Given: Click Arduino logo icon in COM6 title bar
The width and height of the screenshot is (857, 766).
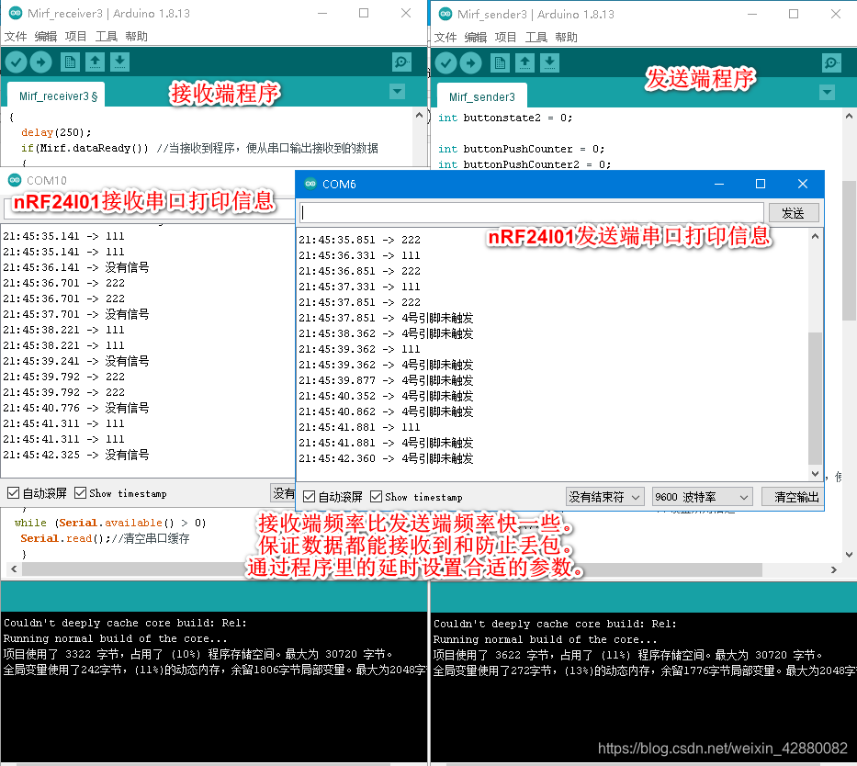Looking at the screenshot, I should tap(310, 184).
